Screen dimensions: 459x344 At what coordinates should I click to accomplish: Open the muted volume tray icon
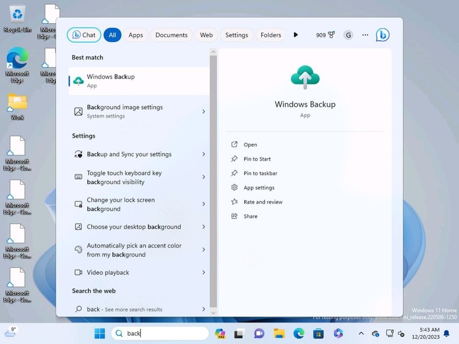coord(401,333)
